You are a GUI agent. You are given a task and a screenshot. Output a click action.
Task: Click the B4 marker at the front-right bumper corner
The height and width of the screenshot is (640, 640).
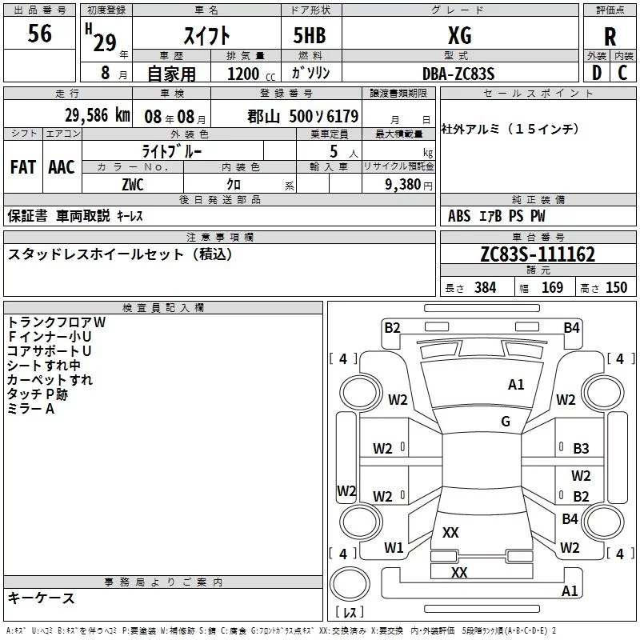coord(571,327)
